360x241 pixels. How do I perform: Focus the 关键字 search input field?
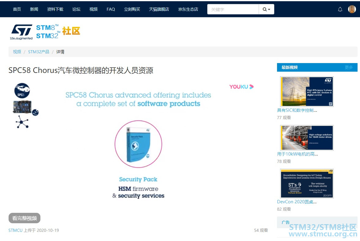pos(233,9)
